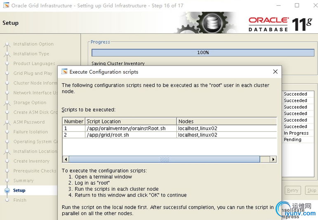
Task: Select the /app/grid/root.sh script cell
Action: click(x=131, y=135)
